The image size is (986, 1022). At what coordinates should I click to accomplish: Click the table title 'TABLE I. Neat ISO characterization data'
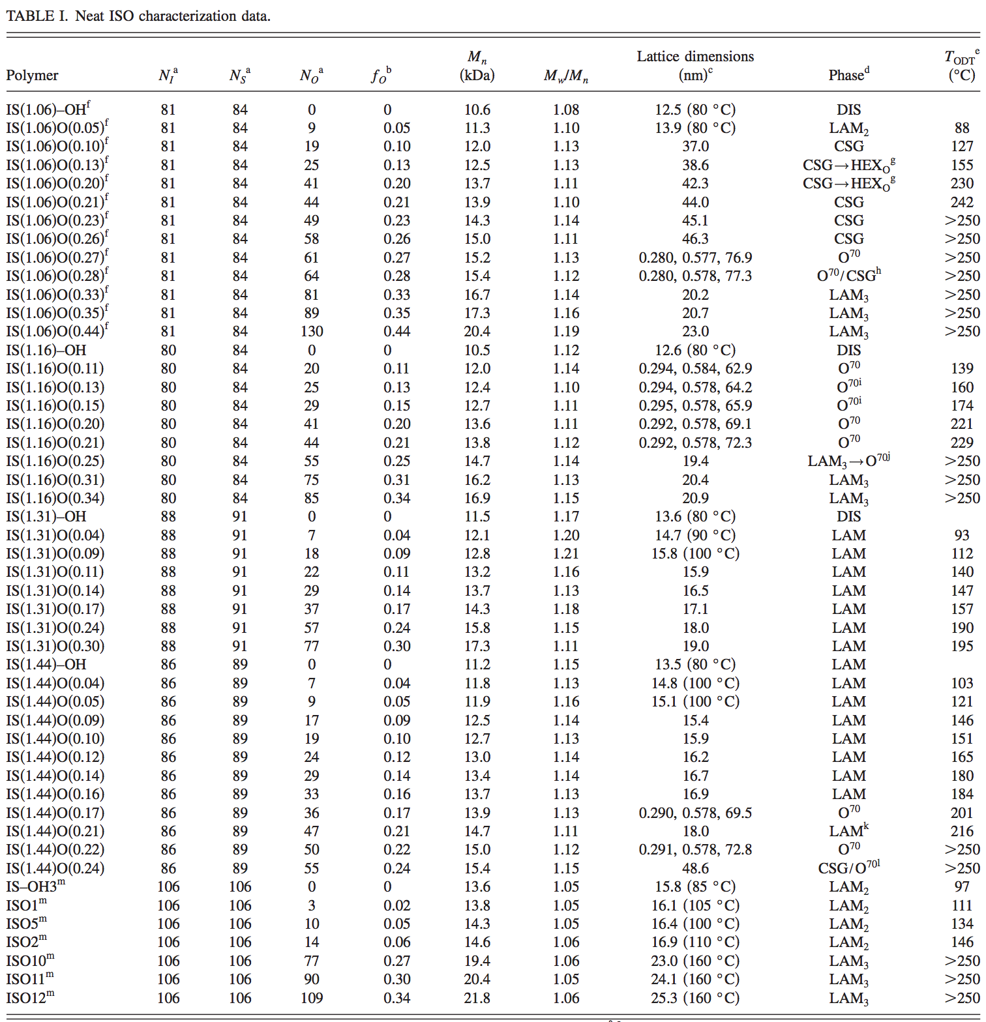[x=138, y=16]
